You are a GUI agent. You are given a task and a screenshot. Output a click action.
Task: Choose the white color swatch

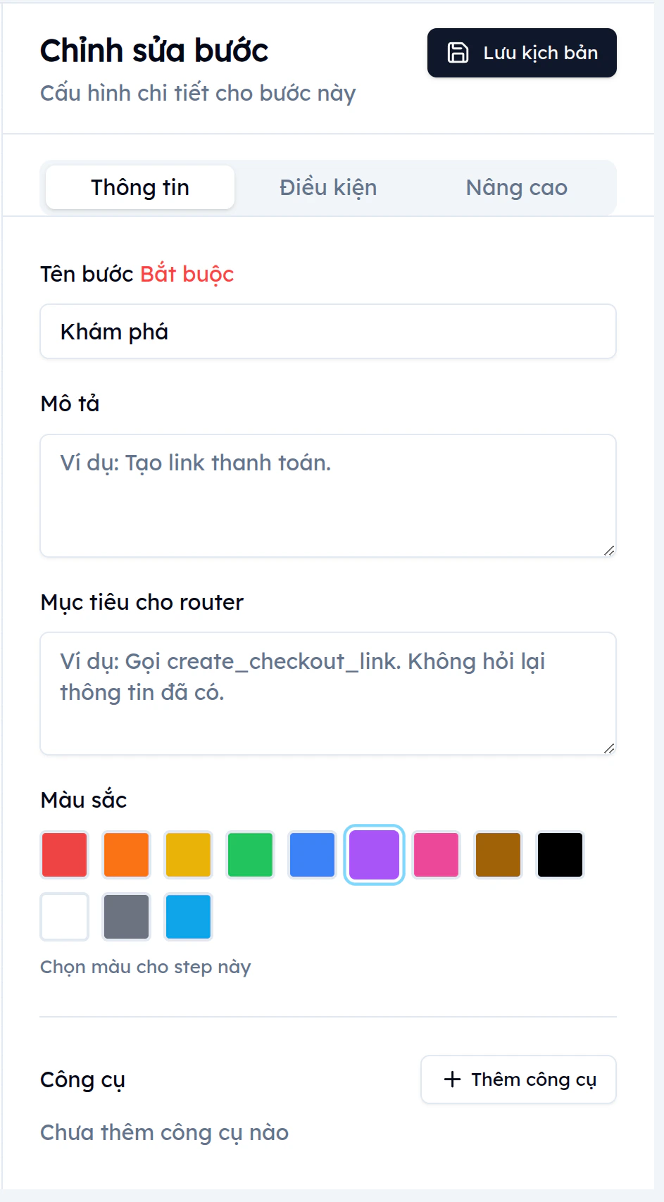64,916
